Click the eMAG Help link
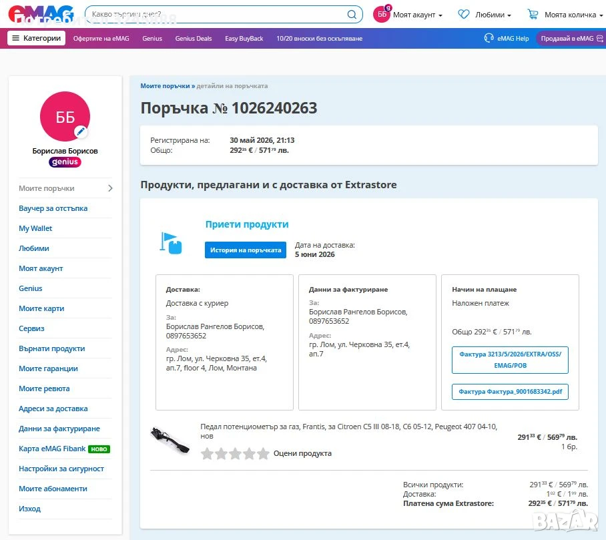Image resolution: width=606 pixels, height=540 pixels. [x=513, y=38]
